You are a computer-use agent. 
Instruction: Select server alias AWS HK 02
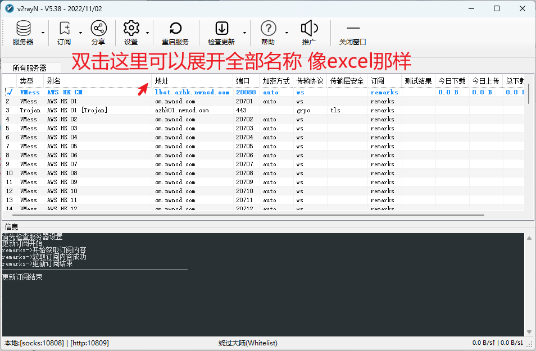pos(62,119)
